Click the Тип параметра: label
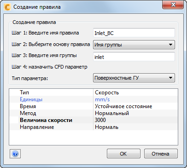The height and width of the screenshot is (168, 187). [x=30, y=78]
